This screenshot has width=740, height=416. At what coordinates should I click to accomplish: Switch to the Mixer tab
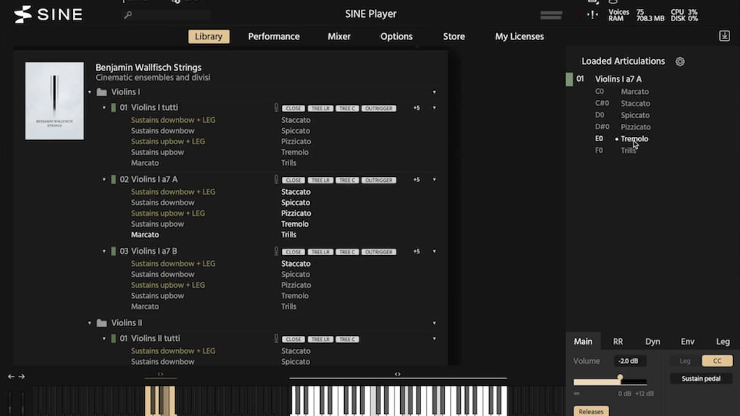339,36
